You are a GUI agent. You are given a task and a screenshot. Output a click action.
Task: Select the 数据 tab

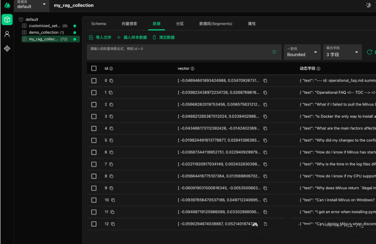point(157,24)
